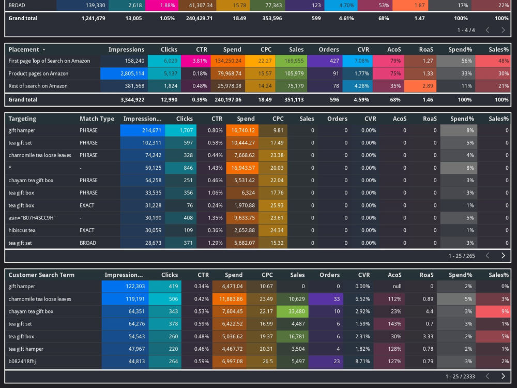Select Rest of search on Amazon row
Screen dimensions: 517x388
pos(258,86)
